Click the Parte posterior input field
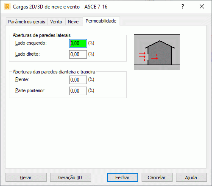212x186 pixels. 78,91
